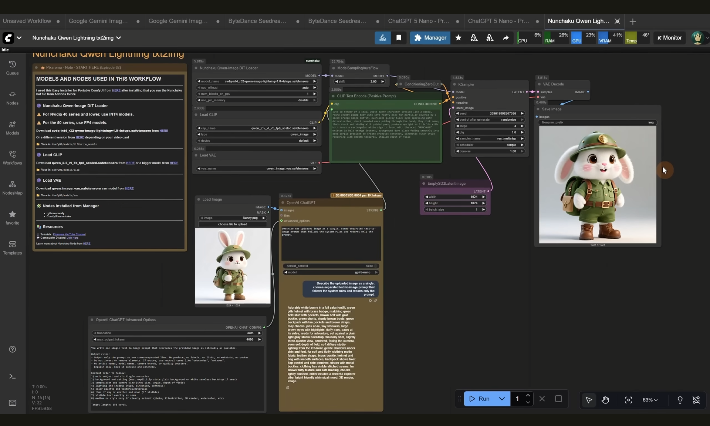Click the share arrow icon
Viewport: 710px width, 426px height.
coord(506,38)
